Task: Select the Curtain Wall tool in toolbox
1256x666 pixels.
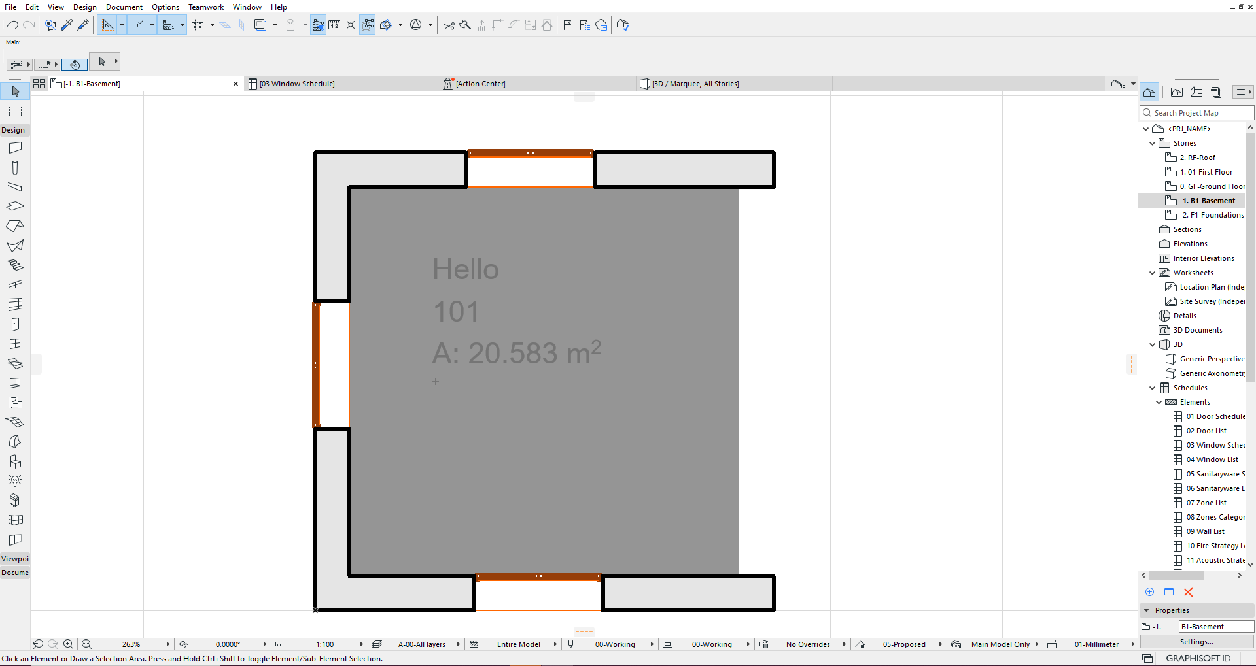Action: tap(15, 304)
